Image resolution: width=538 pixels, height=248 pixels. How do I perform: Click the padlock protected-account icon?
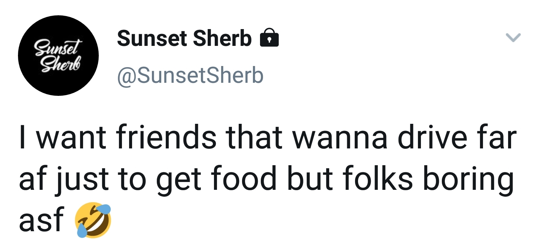[x=269, y=38]
